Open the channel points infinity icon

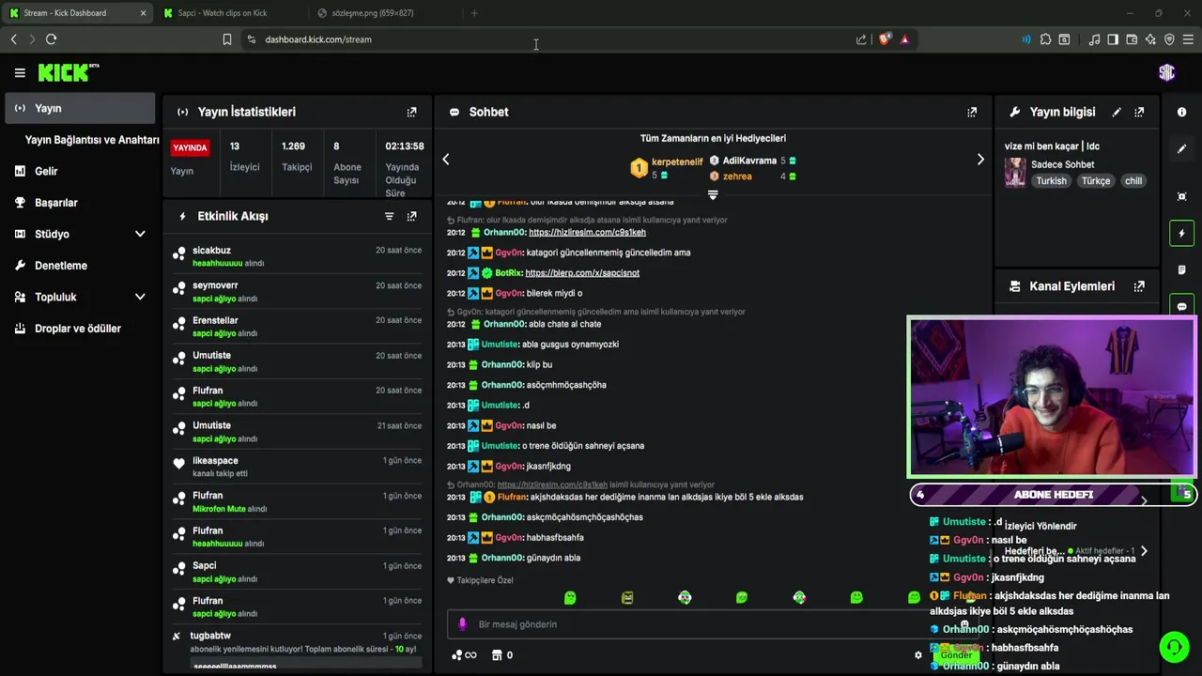(x=464, y=655)
